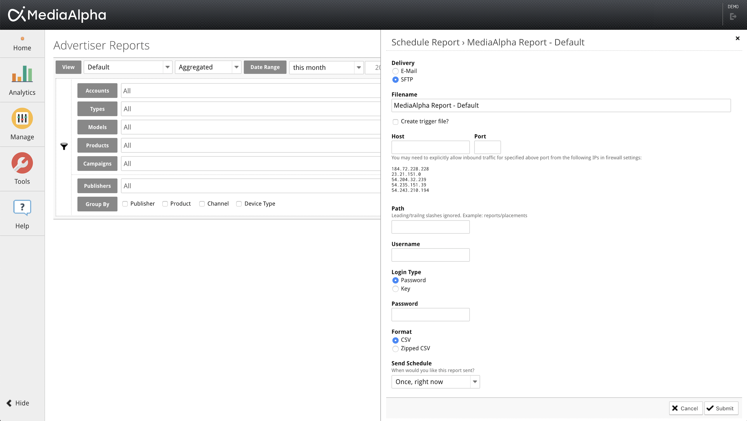
Task: Open the Analytics bar chart icon
Action: pyautogui.click(x=22, y=74)
